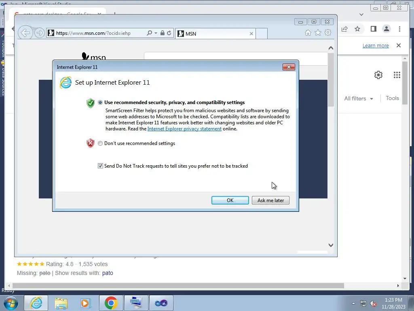Click the muted volume tray icon

[x=373, y=303]
